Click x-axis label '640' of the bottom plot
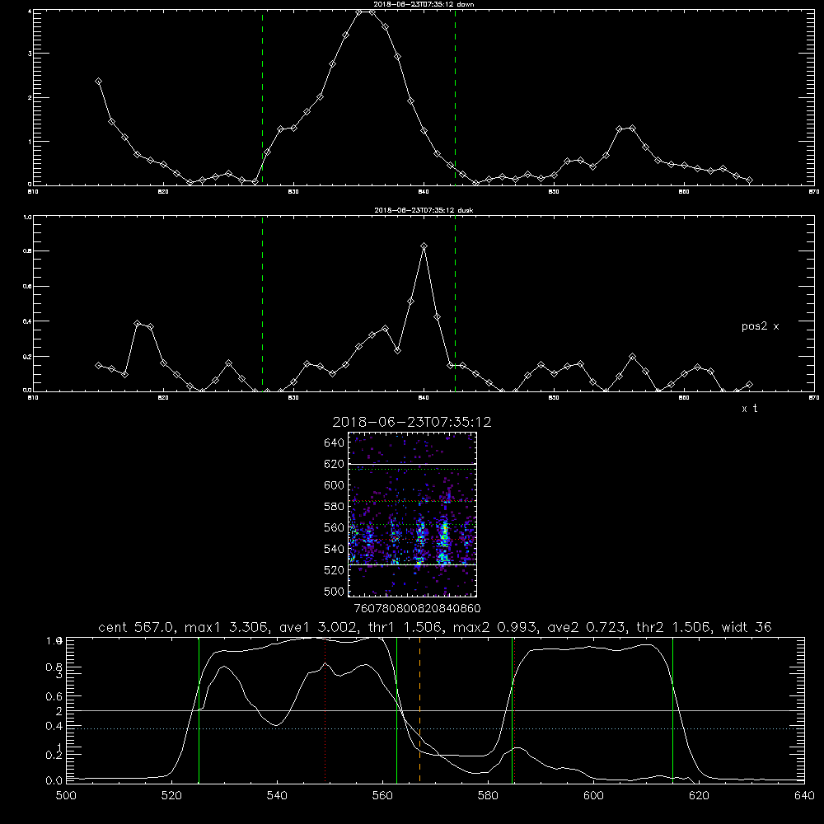This screenshot has width=824, height=824. (x=804, y=796)
